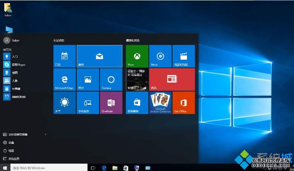The width and height of the screenshot is (294, 171).
Task: Open the Cortana tile
Action: [111, 79]
